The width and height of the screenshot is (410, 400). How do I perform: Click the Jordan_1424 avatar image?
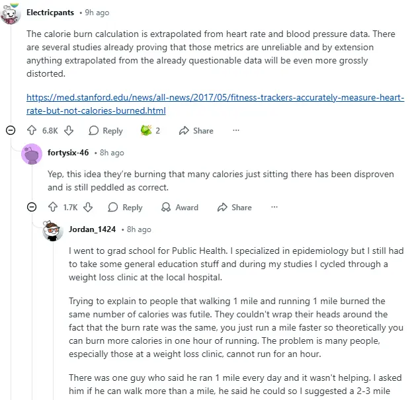[x=53, y=230]
